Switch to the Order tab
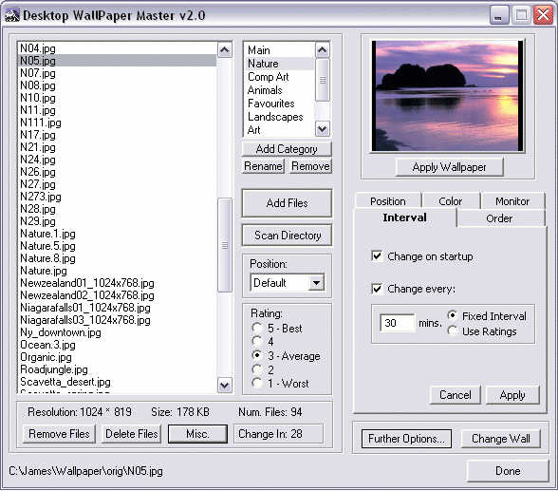Viewport: 558px width, 491px height. pyautogui.click(x=499, y=218)
